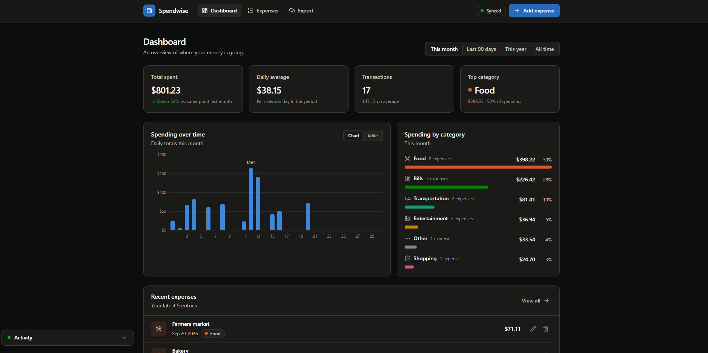Click the Add expense button
The height and width of the screenshot is (353, 708).
(x=534, y=11)
